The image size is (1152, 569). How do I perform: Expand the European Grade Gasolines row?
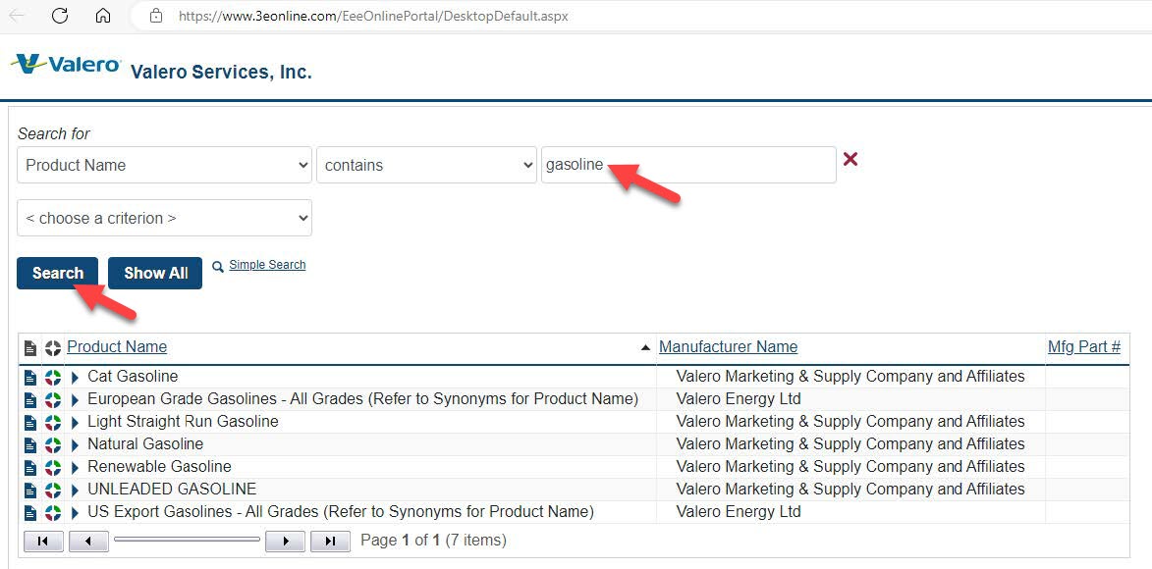click(75, 400)
